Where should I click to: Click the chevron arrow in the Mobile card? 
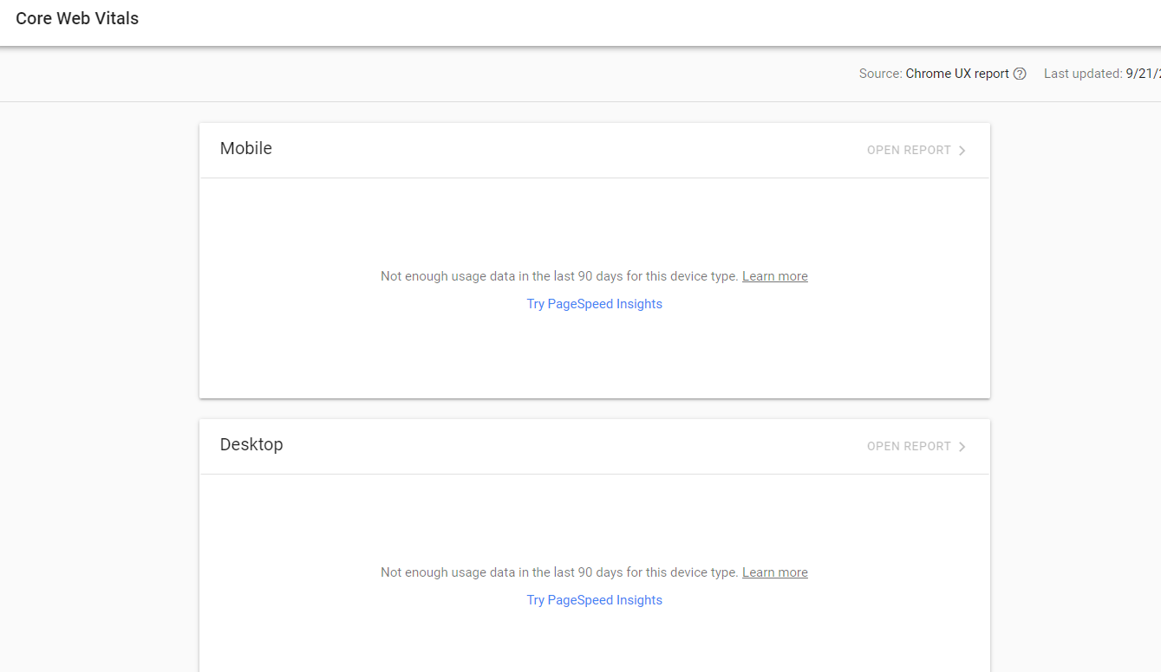click(x=962, y=151)
